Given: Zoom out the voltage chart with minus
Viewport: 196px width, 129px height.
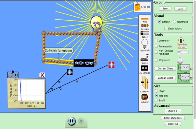Looking at the screenshot, I should click(x=10, y=75).
